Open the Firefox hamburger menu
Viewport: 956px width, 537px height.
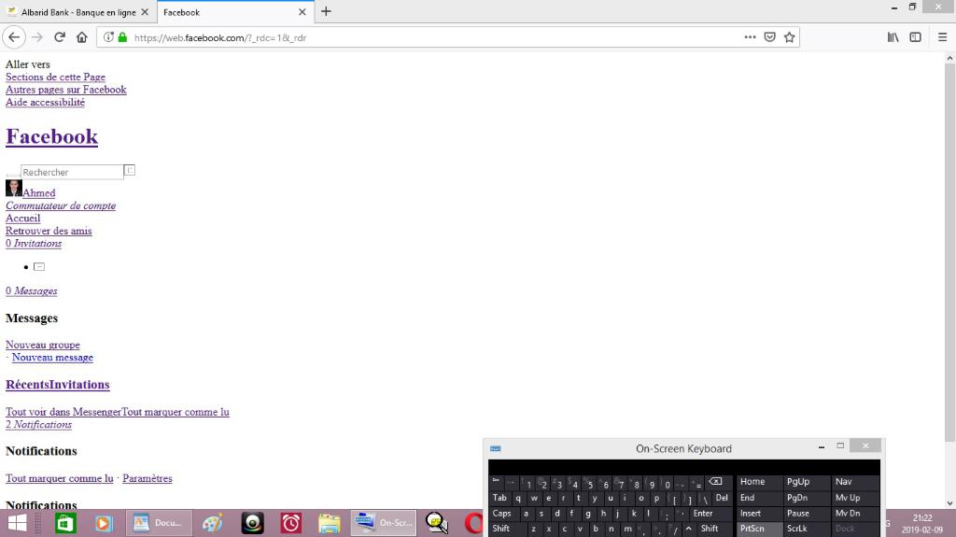tap(942, 37)
